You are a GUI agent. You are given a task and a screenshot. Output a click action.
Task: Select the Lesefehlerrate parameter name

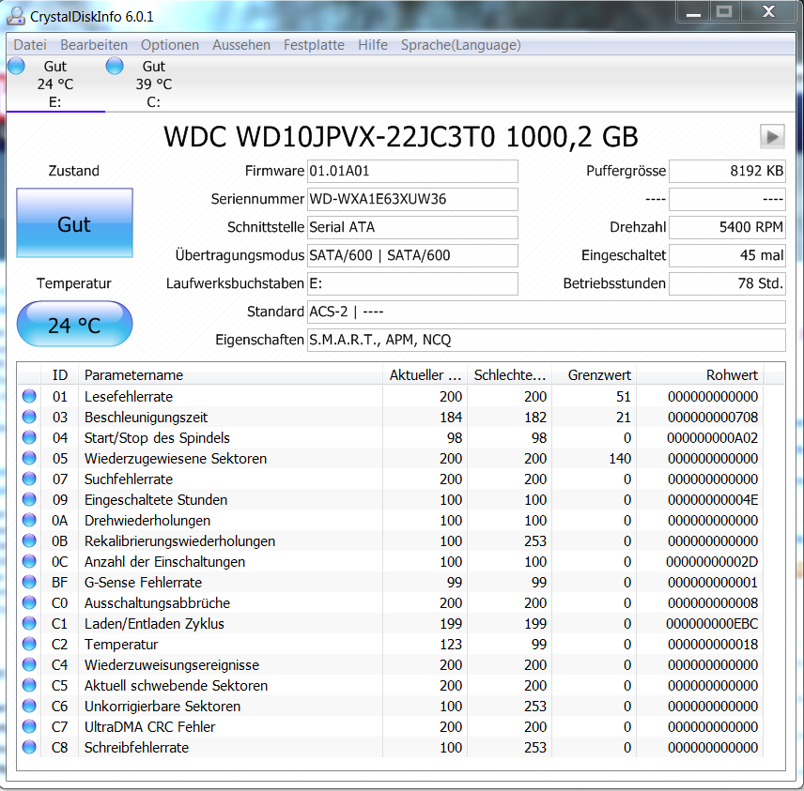pyautogui.click(x=129, y=397)
